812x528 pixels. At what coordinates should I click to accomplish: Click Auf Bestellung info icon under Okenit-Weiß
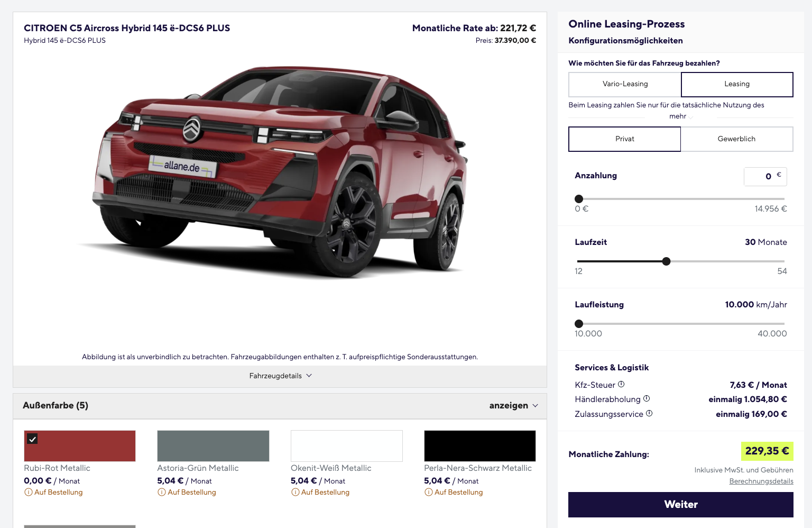point(295,492)
